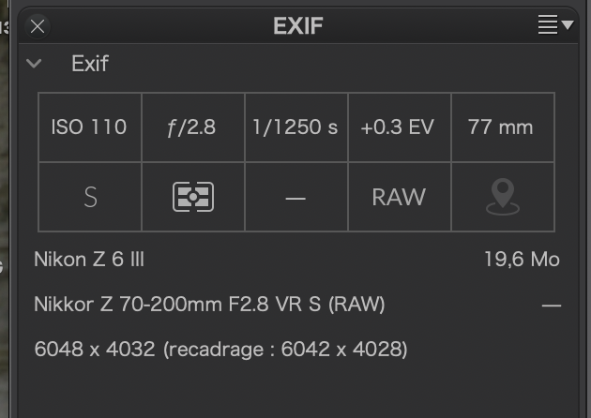This screenshot has height=418, width=591.
Task: Click the Exif section header label
Action: coord(90,64)
